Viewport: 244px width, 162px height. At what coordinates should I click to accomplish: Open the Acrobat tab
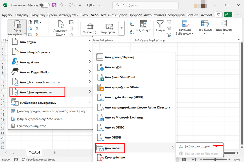(207, 15)
